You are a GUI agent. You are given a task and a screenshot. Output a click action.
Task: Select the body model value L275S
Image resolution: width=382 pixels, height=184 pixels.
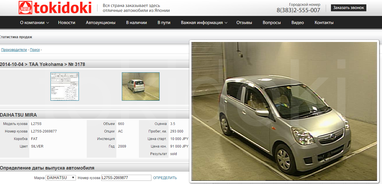36,124
